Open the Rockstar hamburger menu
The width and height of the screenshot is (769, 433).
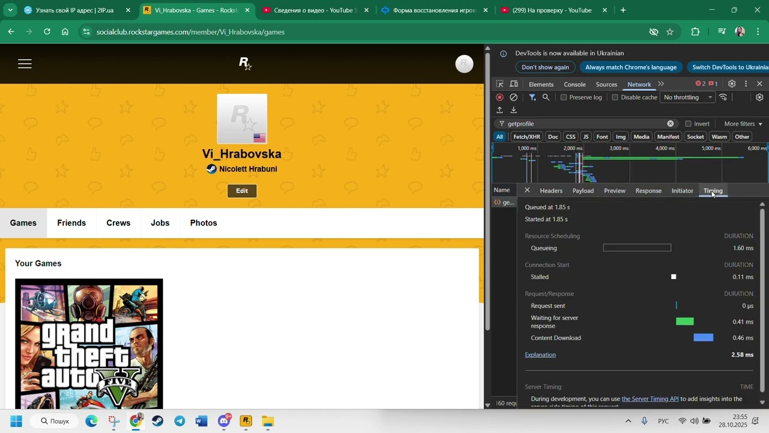pyautogui.click(x=25, y=64)
